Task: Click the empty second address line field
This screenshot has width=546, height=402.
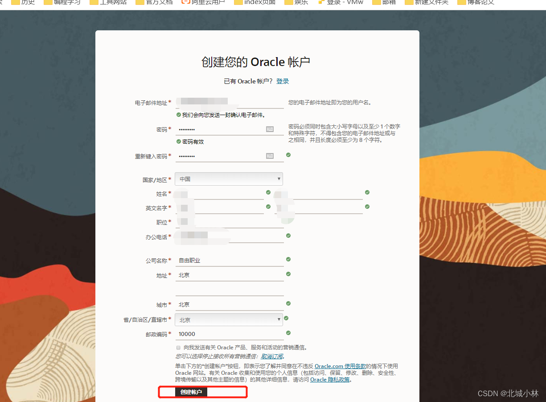Action: pyautogui.click(x=230, y=290)
